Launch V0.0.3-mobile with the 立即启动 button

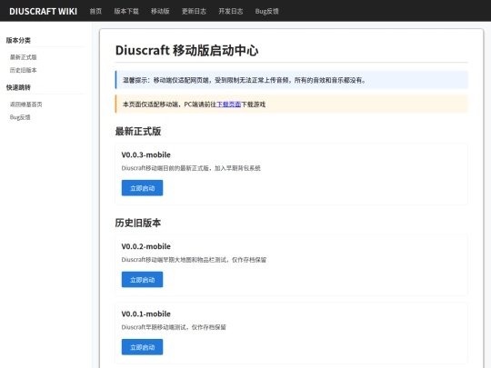tap(142, 188)
